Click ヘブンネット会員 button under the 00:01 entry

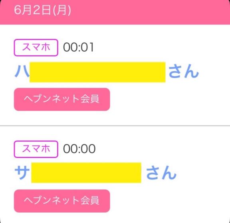click(62, 100)
